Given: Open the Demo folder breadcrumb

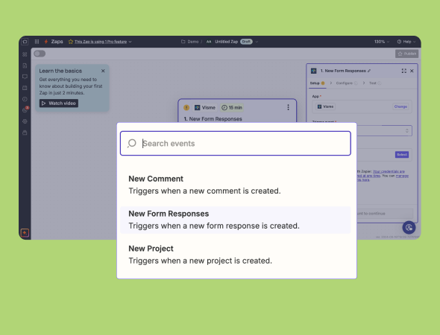Looking at the screenshot, I should (x=193, y=42).
